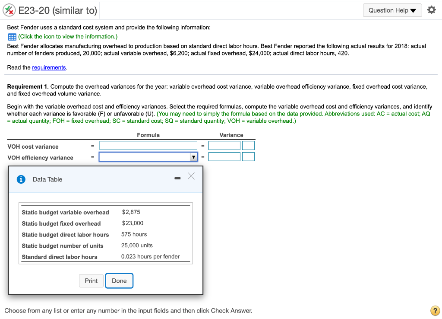This screenshot has width=442, height=319.
Task: Click the data table grid icon
Action: (x=12, y=37)
